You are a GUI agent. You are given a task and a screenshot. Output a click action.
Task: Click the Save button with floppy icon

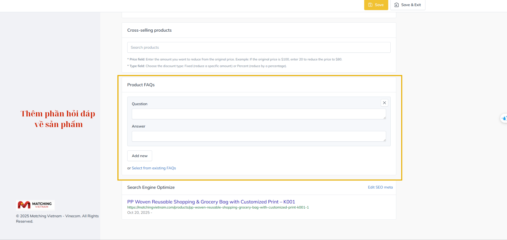376,5
